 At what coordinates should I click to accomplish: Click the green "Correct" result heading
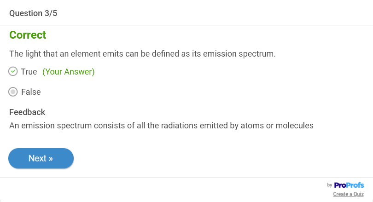point(28,35)
